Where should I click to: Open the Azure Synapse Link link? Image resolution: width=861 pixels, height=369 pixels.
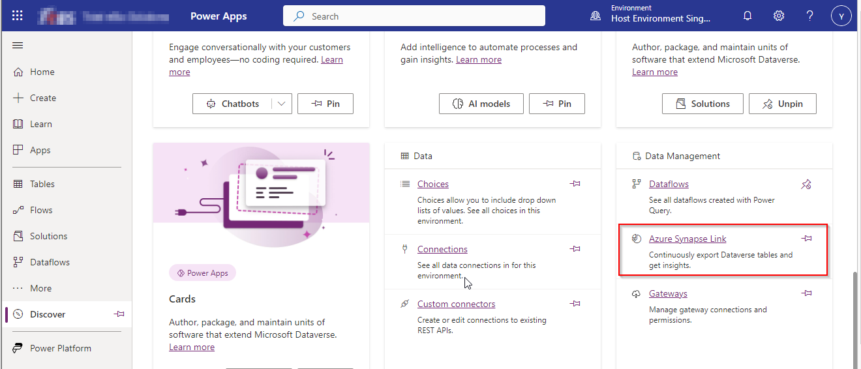pyautogui.click(x=687, y=239)
